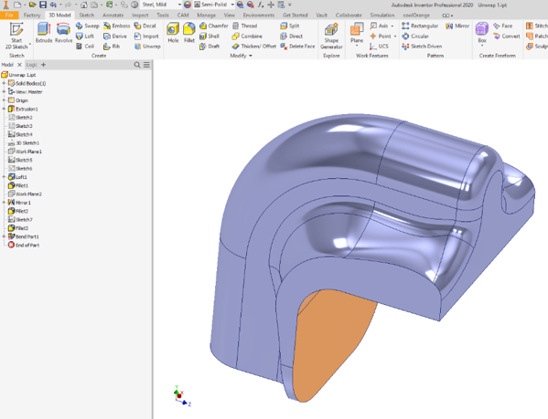Select the Fillet tool
The width and height of the screenshot is (548, 419).
tap(189, 33)
